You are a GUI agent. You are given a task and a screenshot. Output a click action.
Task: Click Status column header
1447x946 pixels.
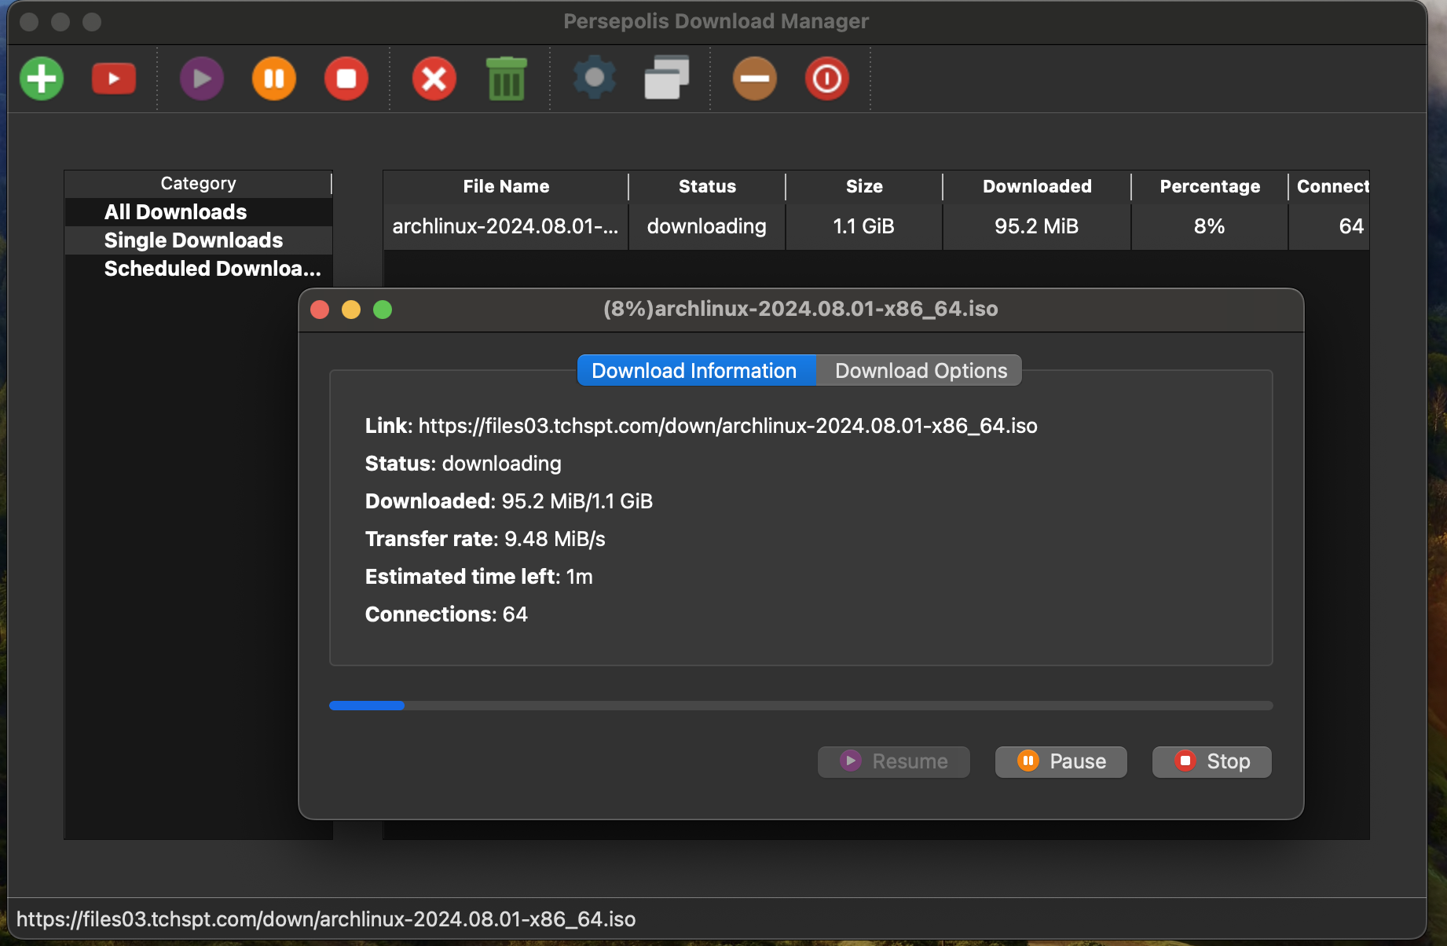707,187
